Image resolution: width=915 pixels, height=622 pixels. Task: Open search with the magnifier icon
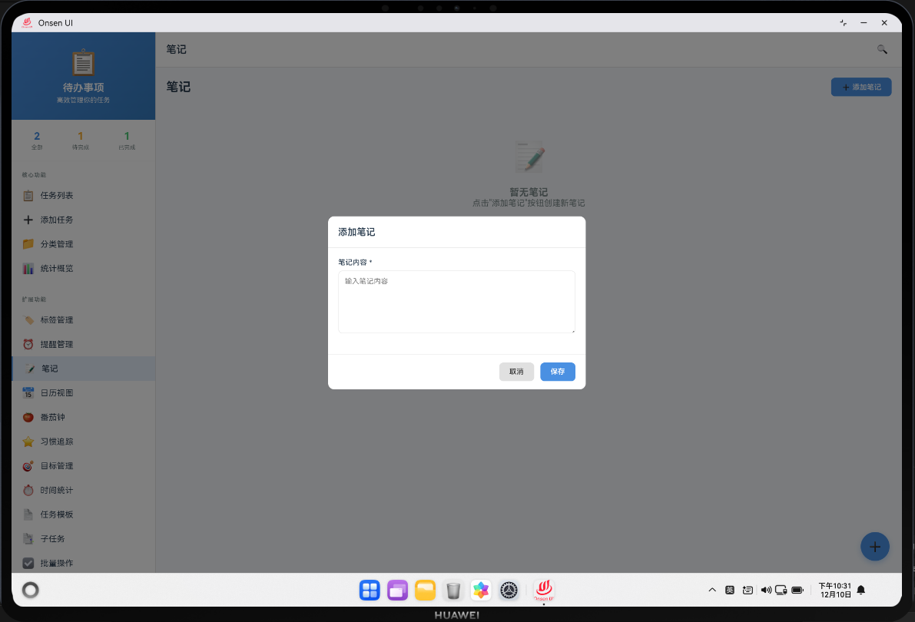[882, 50]
